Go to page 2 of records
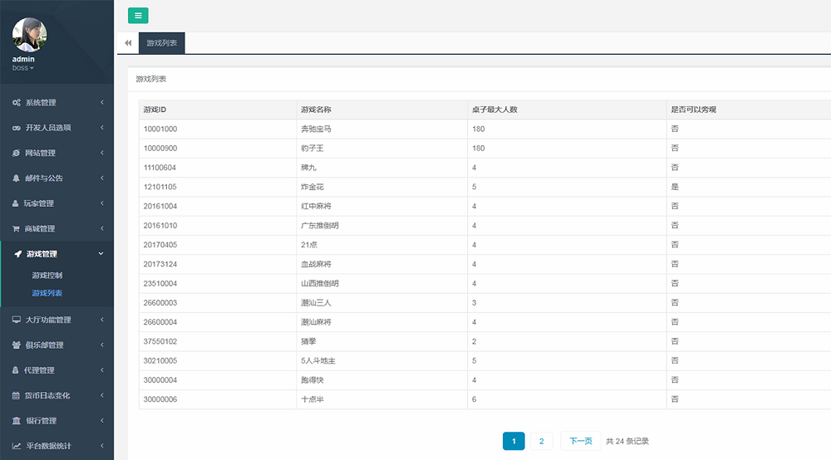The image size is (831, 460). click(541, 441)
